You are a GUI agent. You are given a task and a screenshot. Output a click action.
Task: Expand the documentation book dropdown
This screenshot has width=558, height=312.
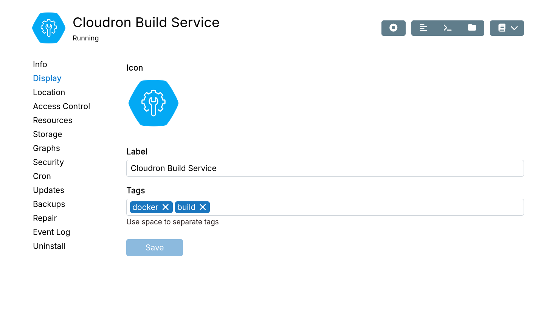pyautogui.click(x=507, y=28)
